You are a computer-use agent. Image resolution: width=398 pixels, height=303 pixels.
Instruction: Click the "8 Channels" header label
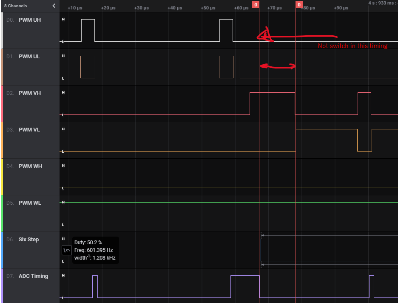click(x=15, y=6)
